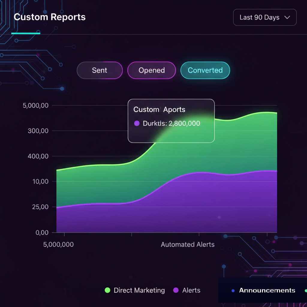Switch to the Custom Reports tab heading
307x307 pixels.
(49, 17)
